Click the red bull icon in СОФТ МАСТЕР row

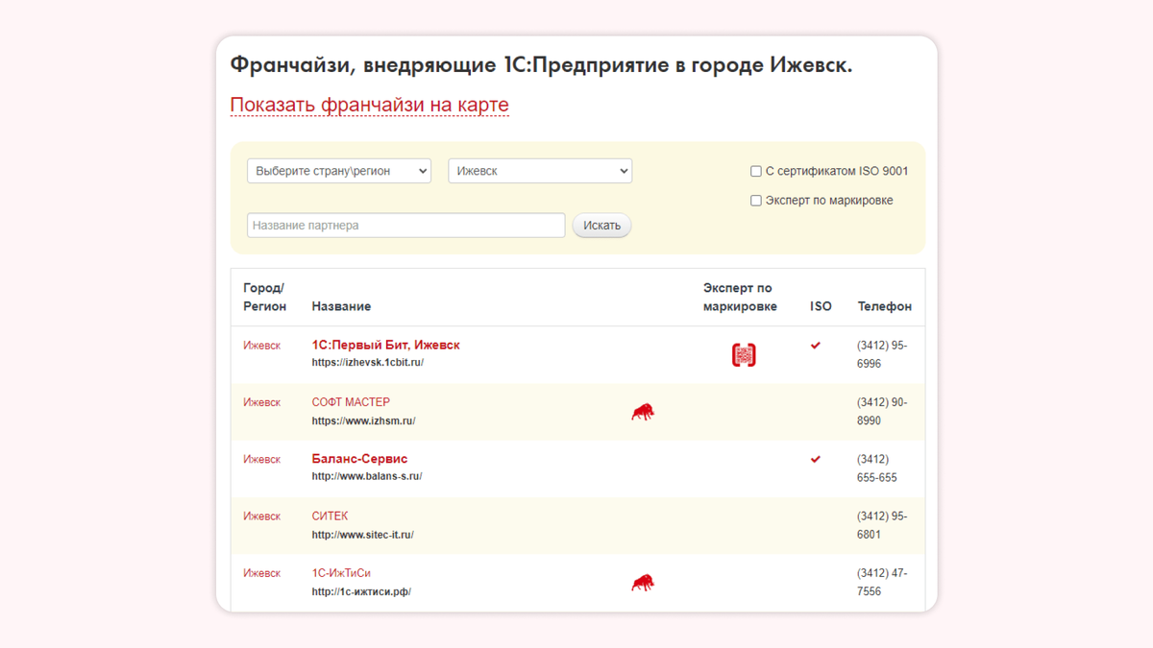coord(643,412)
